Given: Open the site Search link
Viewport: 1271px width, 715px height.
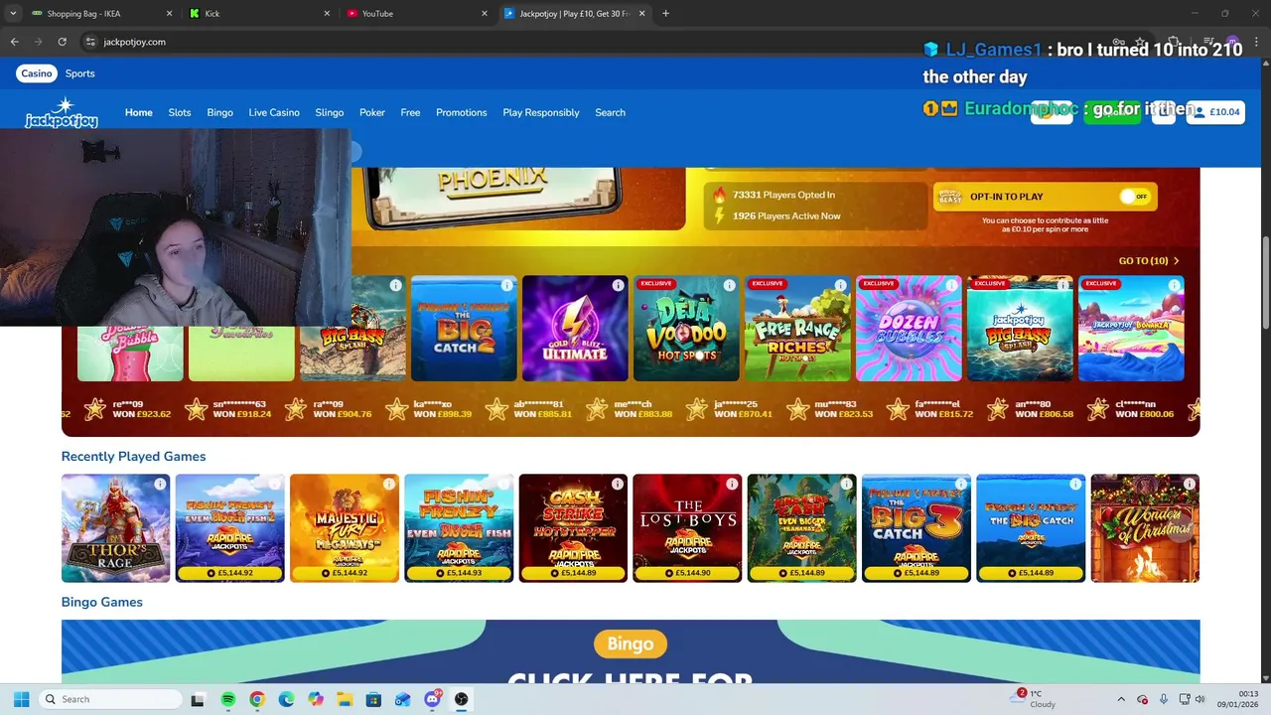Looking at the screenshot, I should 611,112.
